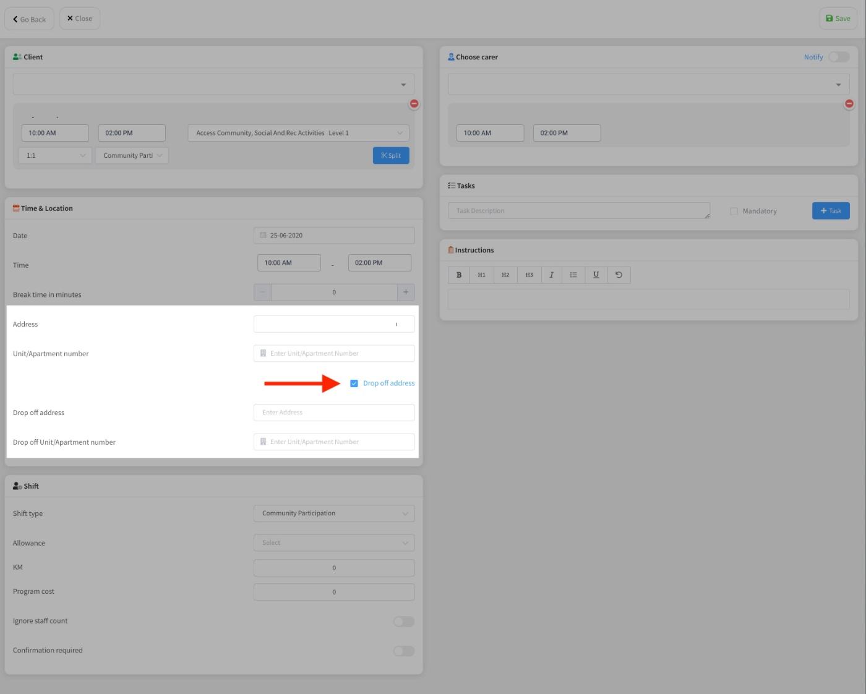This screenshot has height=694, width=866.
Task: Edit Time end field 02:00 PM
Action: (380, 263)
